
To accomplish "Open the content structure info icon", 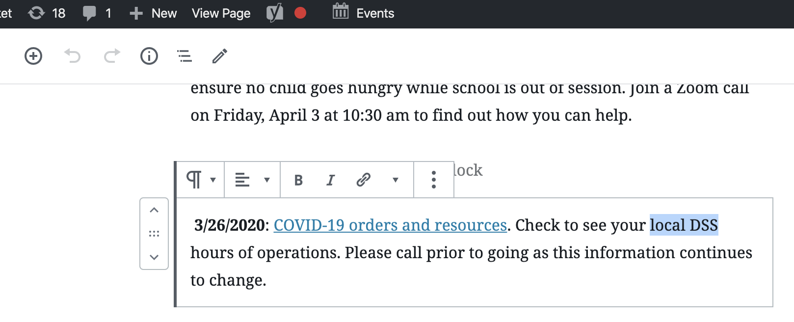I will pyautogui.click(x=149, y=56).
